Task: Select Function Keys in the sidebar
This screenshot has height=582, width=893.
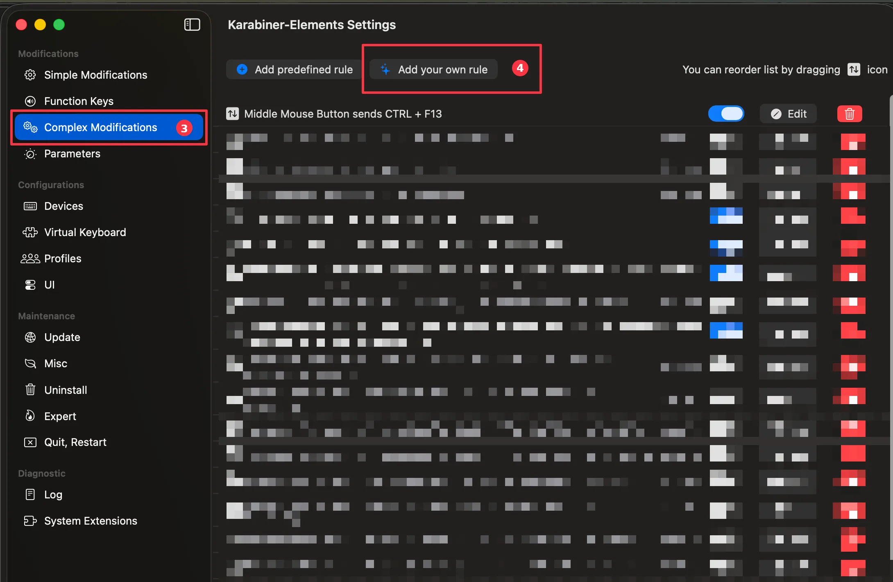Action: tap(79, 101)
